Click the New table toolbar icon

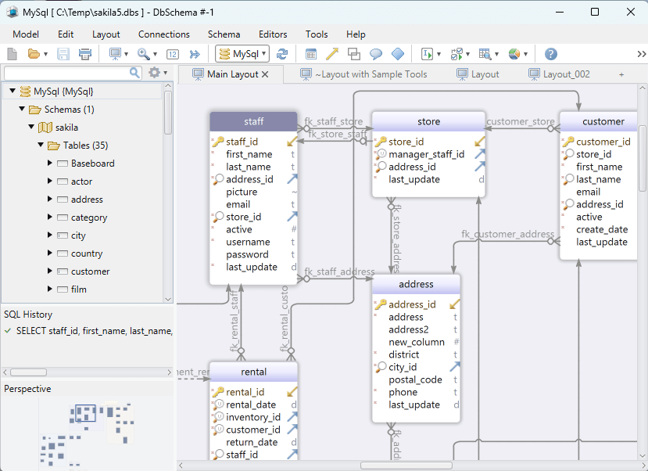coord(311,54)
